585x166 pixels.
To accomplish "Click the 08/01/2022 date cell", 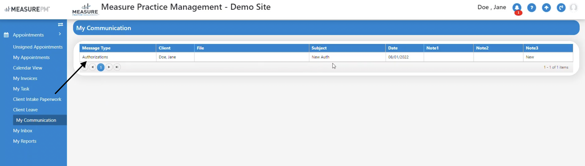I will [404, 57].
